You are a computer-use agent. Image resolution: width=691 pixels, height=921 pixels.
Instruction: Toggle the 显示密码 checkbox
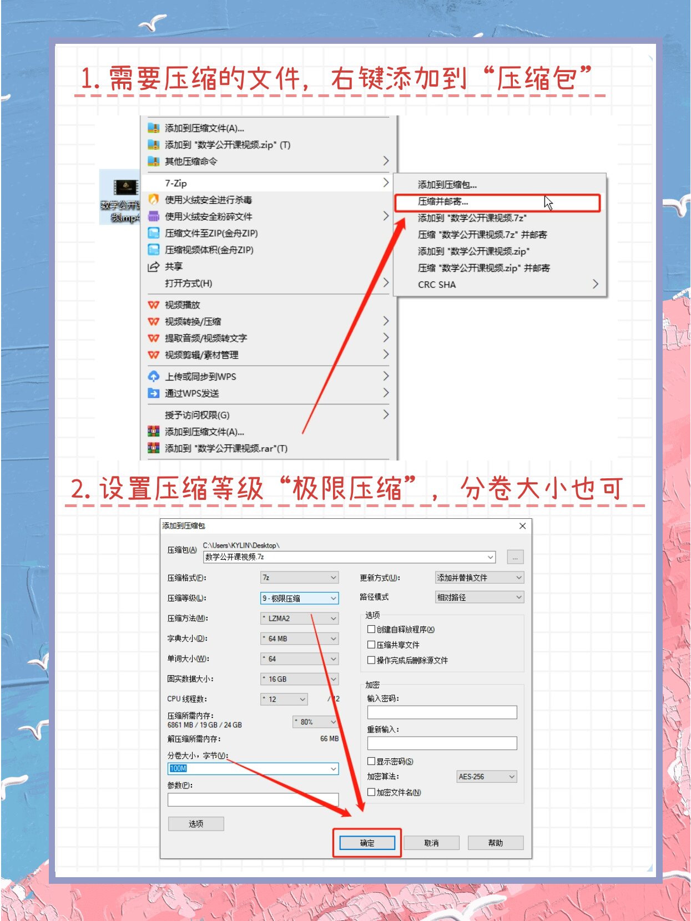(371, 761)
